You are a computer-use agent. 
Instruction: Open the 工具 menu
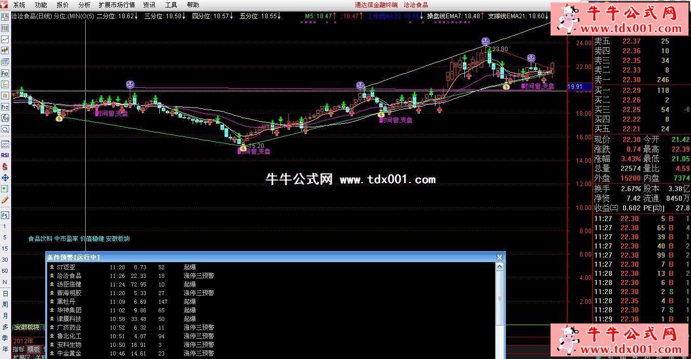(171, 5)
